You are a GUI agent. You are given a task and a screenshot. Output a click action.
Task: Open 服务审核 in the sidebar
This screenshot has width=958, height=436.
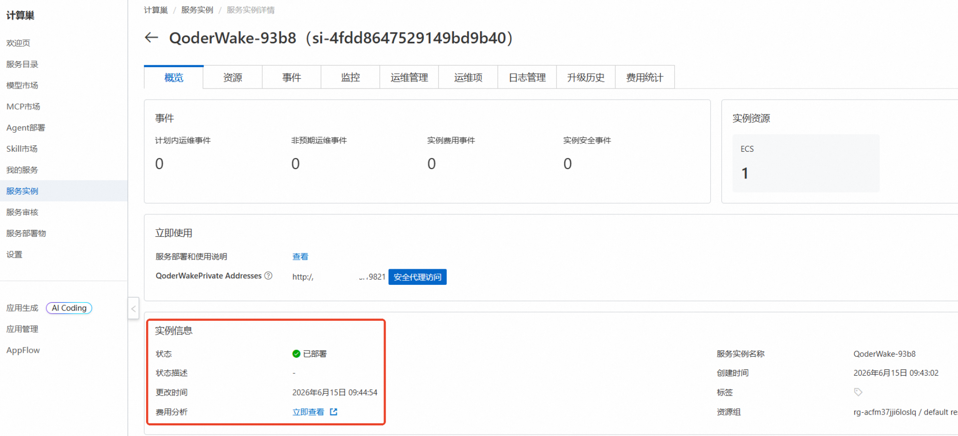click(x=22, y=212)
